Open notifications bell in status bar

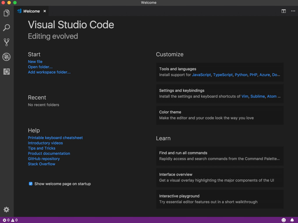[x=292, y=220]
